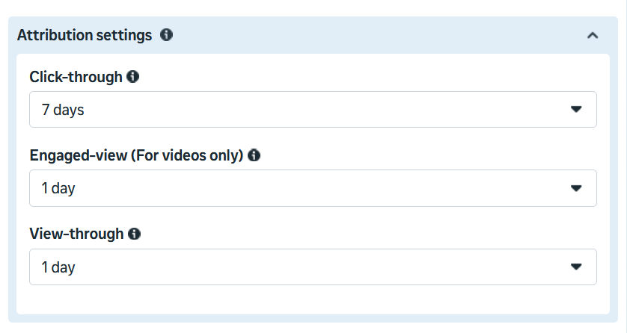Click the "1 day" value under View-through
Viewport: 627px width, 333px height.
(x=58, y=267)
